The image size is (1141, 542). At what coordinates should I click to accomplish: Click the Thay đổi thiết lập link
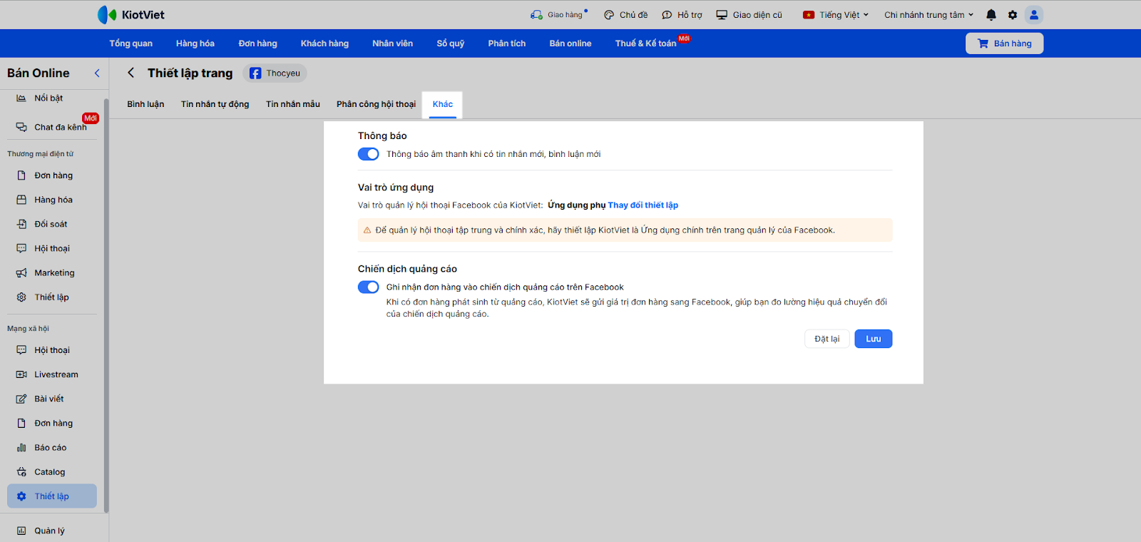[x=643, y=205]
